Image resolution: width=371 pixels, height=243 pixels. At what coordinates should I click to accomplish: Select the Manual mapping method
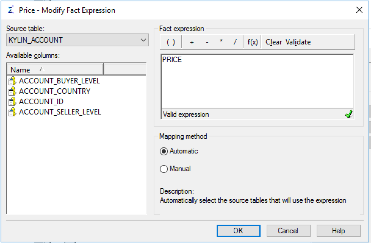[164, 169]
